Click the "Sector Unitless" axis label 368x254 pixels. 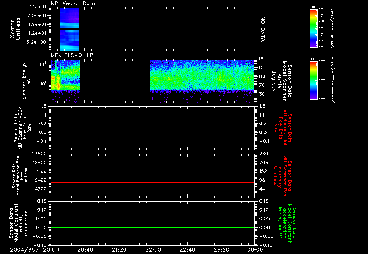[15, 29]
